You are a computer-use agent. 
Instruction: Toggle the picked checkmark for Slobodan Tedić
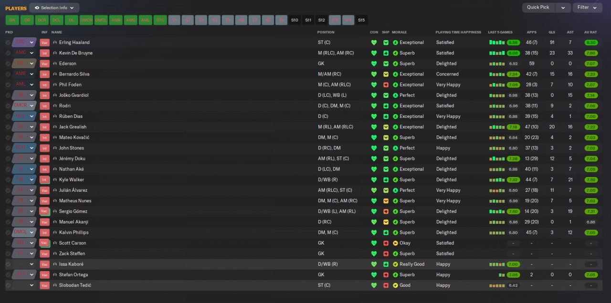(8, 285)
